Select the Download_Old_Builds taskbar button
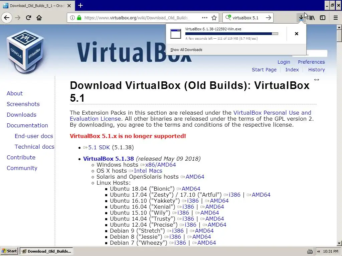Image resolution: width=342 pixels, height=256 pixels. point(46,251)
